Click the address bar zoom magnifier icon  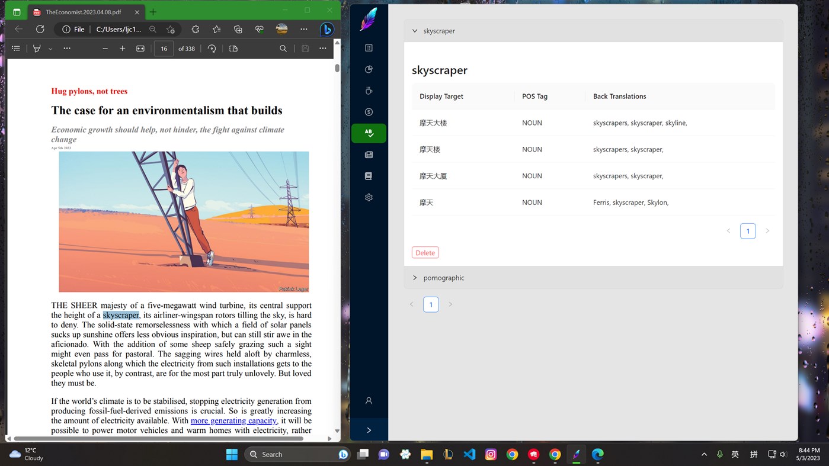point(153,29)
